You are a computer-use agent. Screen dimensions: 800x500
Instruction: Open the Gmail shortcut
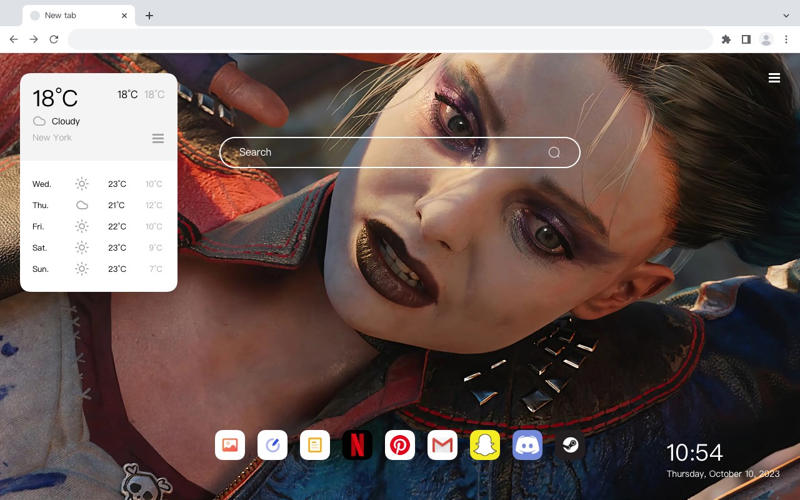point(442,445)
